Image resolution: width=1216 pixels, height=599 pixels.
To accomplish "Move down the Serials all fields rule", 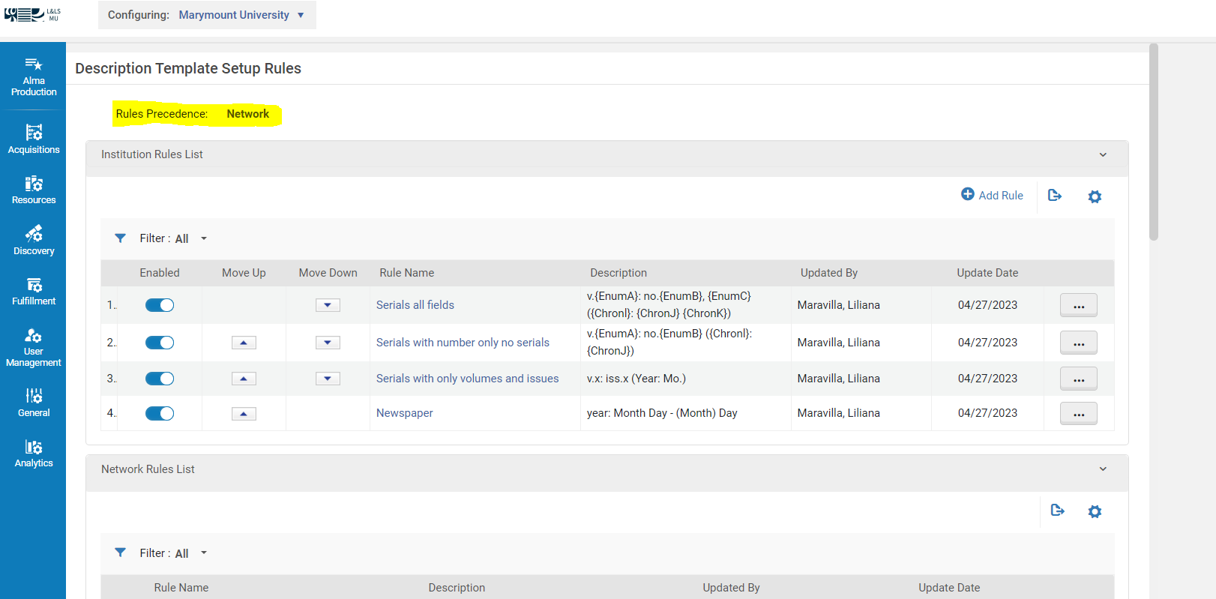I will (328, 305).
